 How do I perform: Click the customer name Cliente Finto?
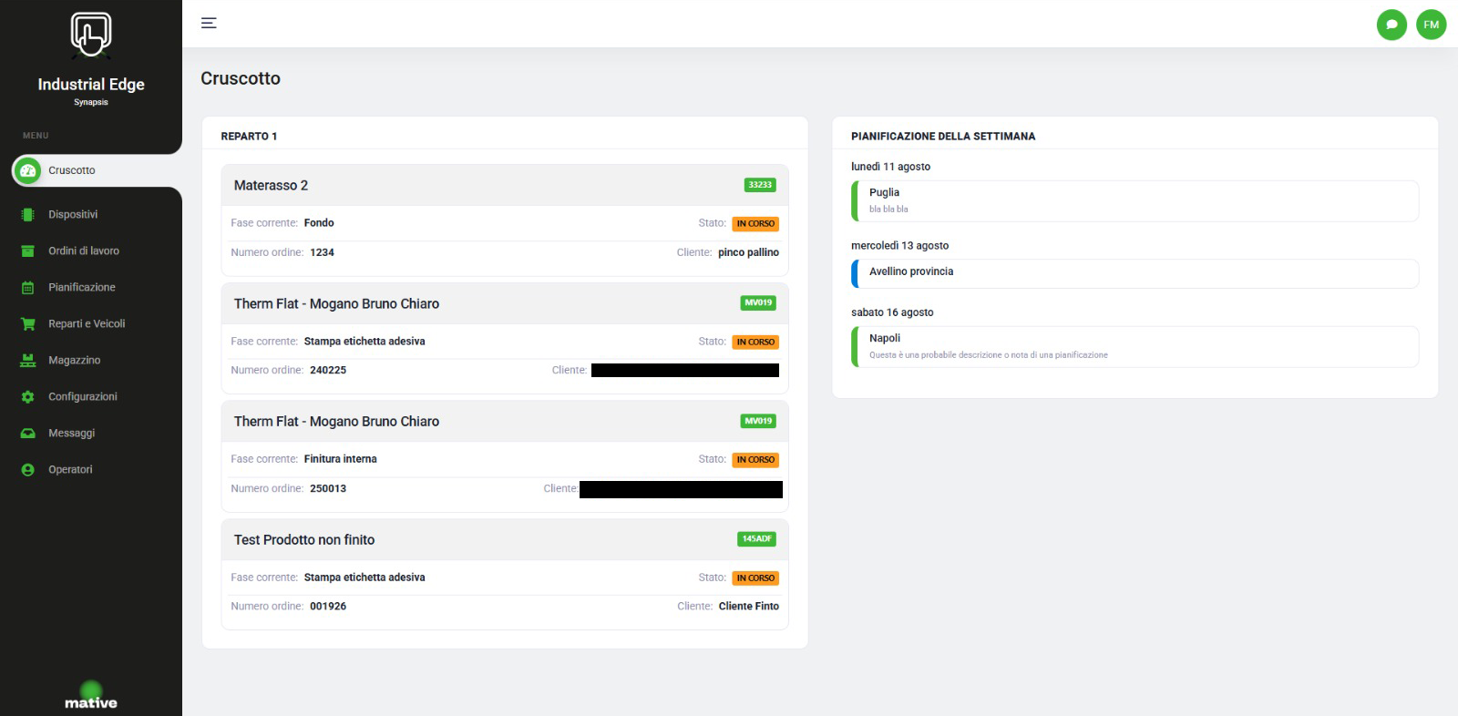[749, 607]
